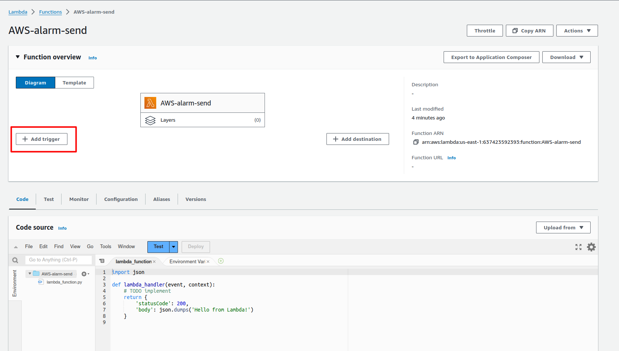
Task: Open the Configuration tab
Action: pyautogui.click(x=121, y=199)
